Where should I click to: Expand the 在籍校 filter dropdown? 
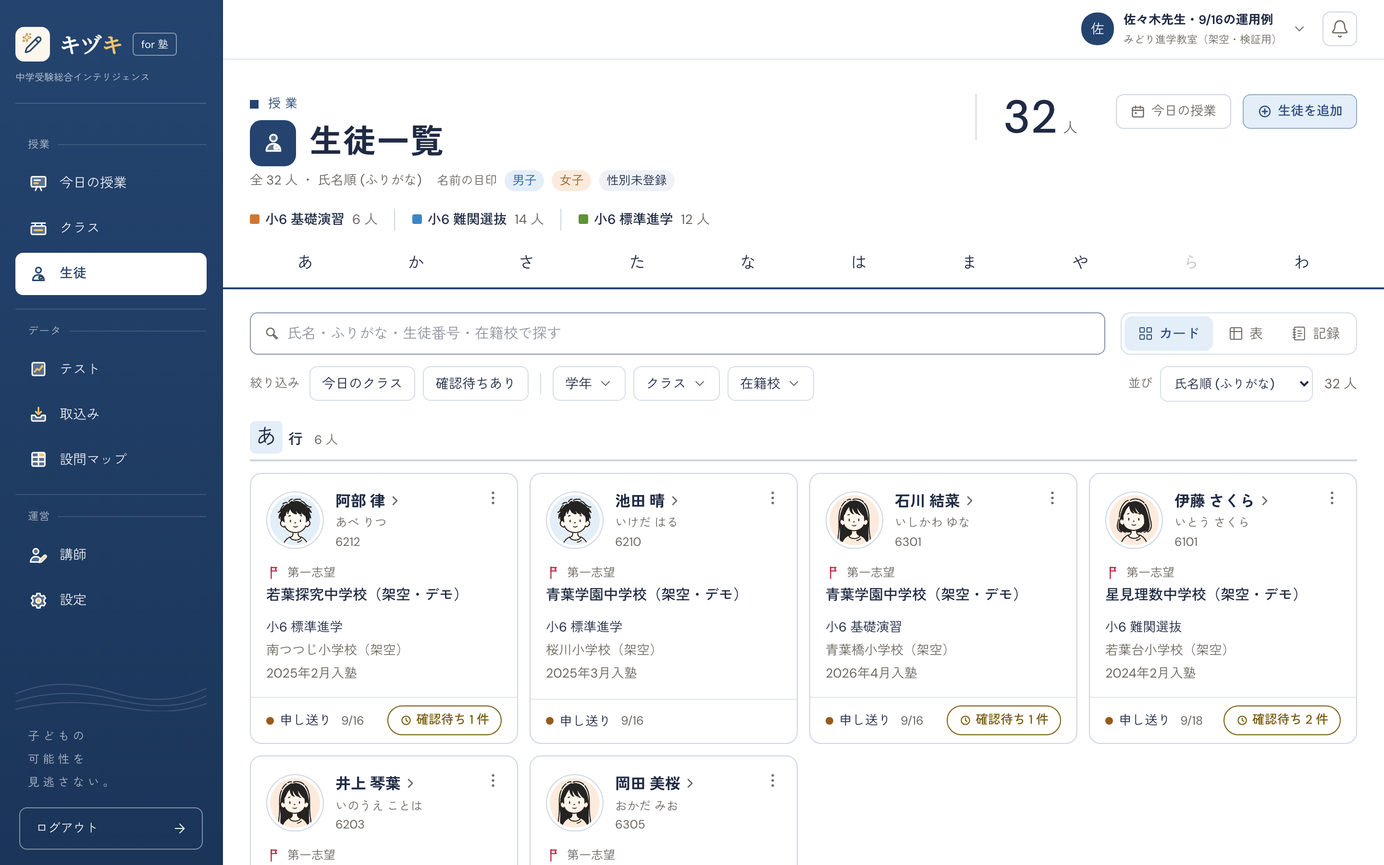(770, 383)
